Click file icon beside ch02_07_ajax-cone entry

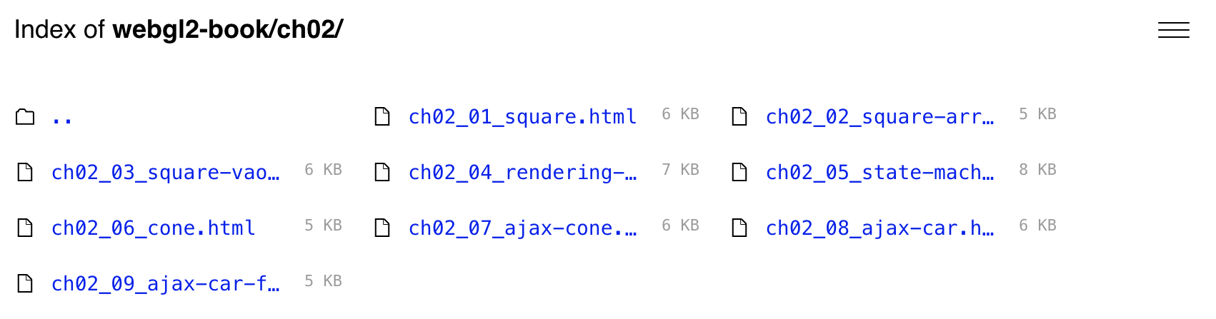click(382, 228)
